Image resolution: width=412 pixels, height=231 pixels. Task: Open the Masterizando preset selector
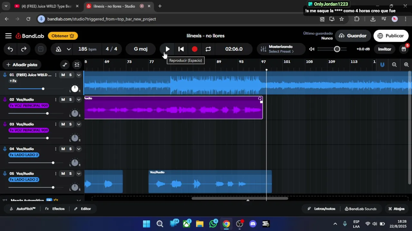281,49
